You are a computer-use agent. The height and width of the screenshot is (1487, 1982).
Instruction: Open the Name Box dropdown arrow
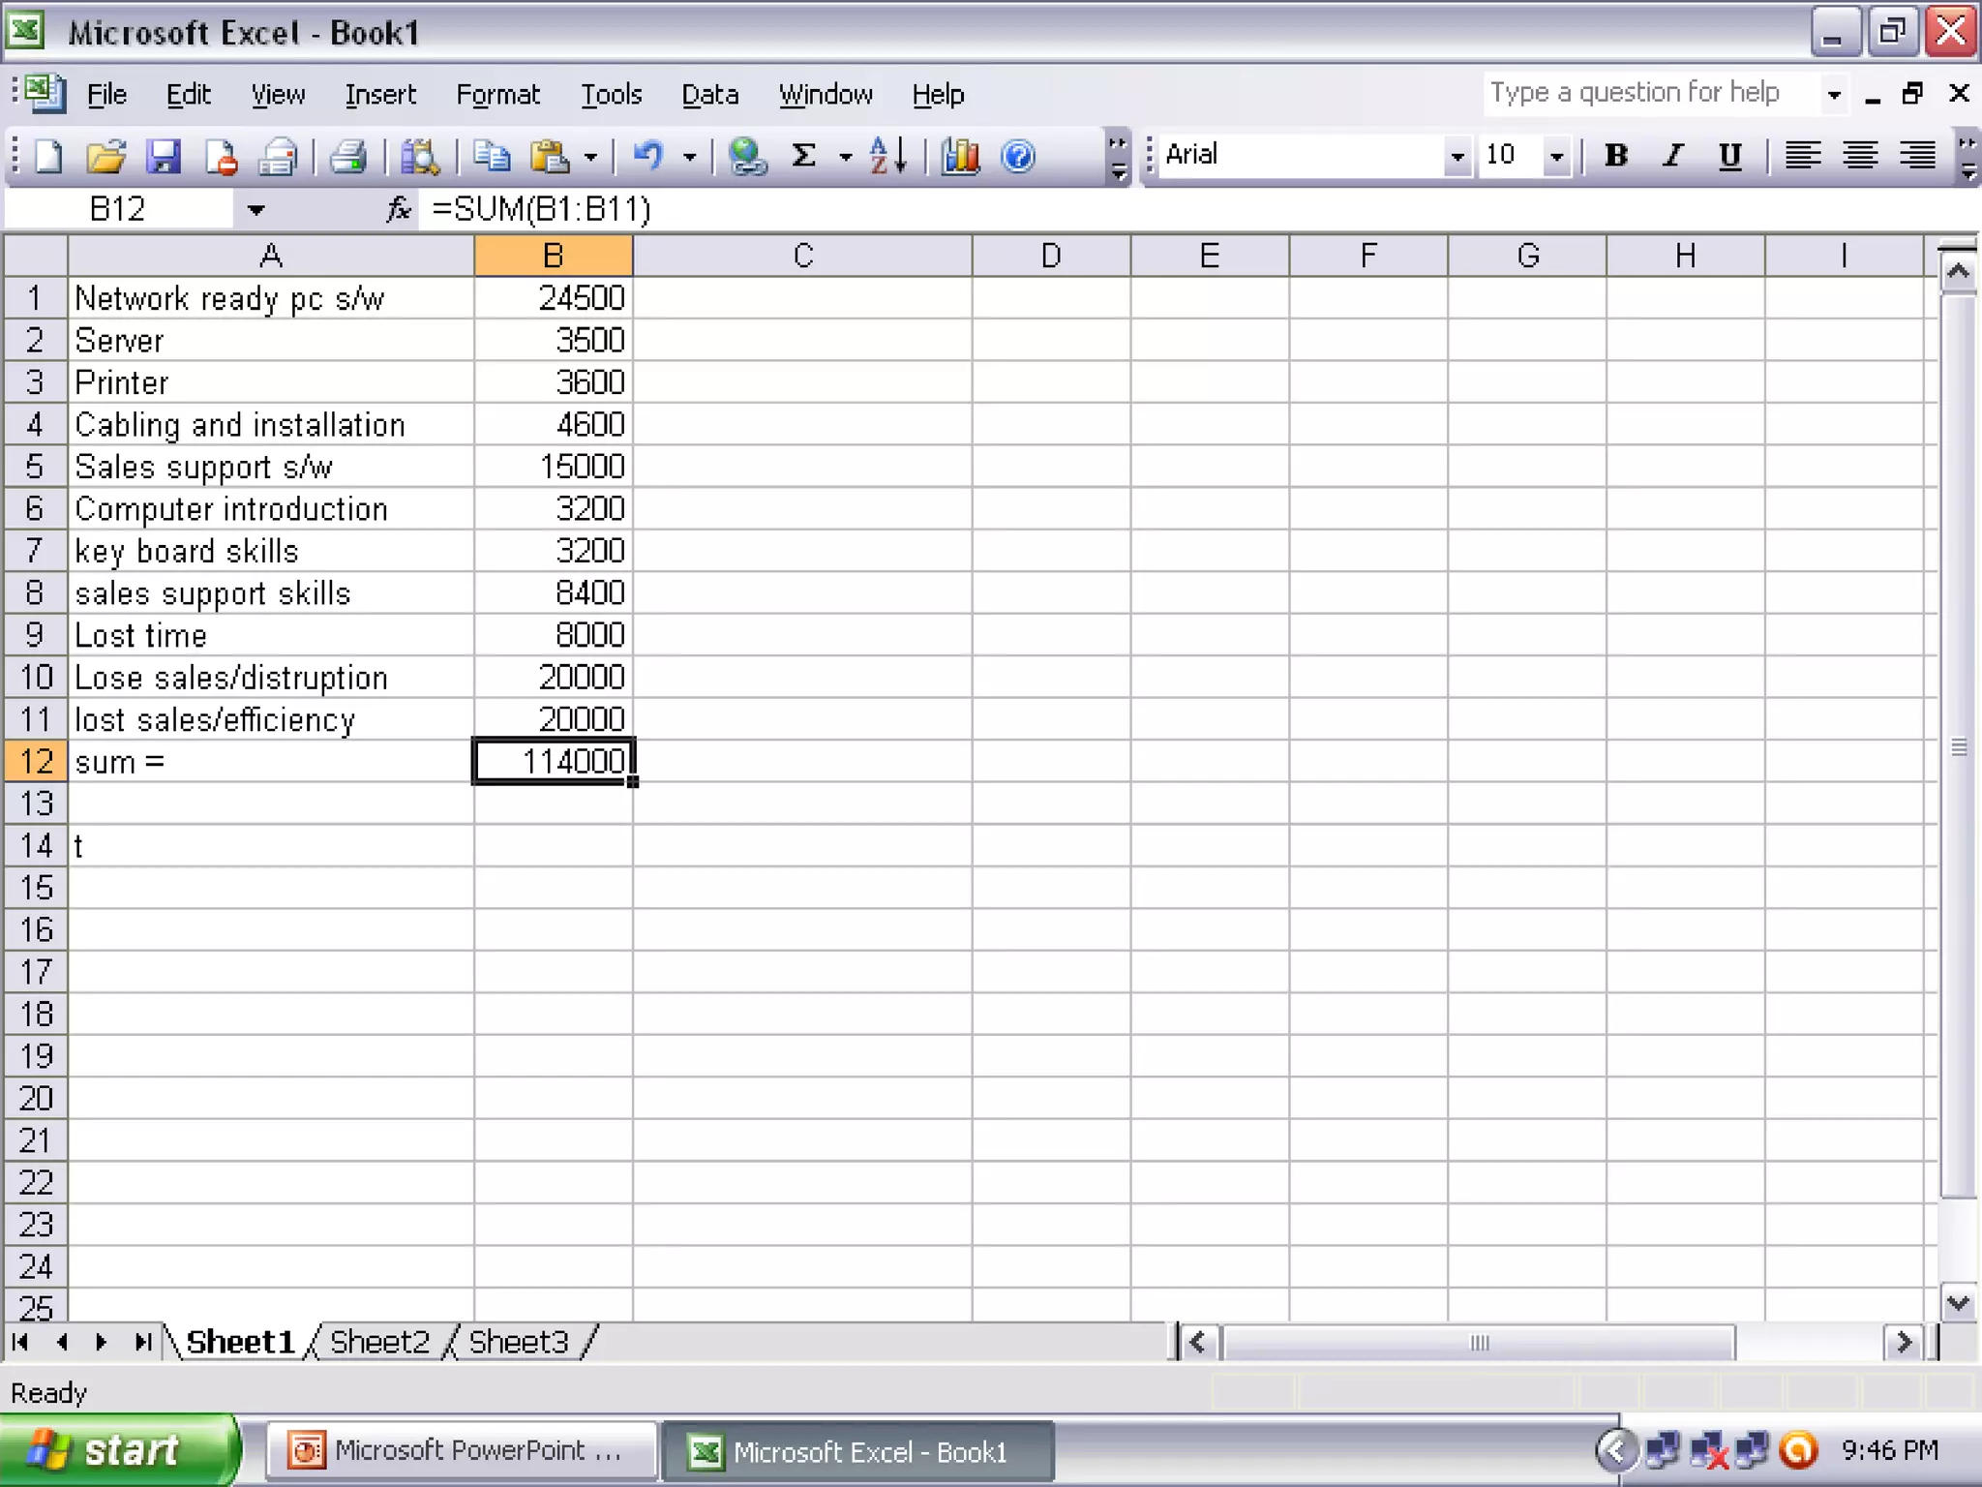point(255,210)
